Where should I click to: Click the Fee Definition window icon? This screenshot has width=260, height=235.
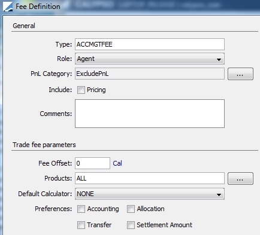[x=8, y=7]
